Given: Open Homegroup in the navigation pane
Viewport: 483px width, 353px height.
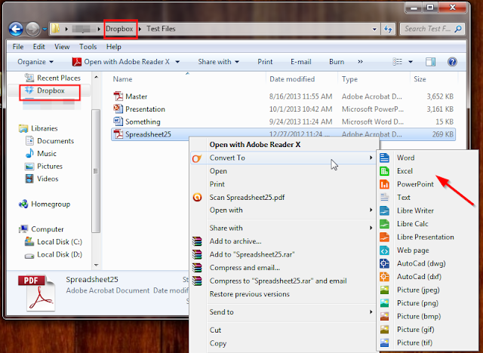Looking at the screenshot, I should tap(45, 204).
